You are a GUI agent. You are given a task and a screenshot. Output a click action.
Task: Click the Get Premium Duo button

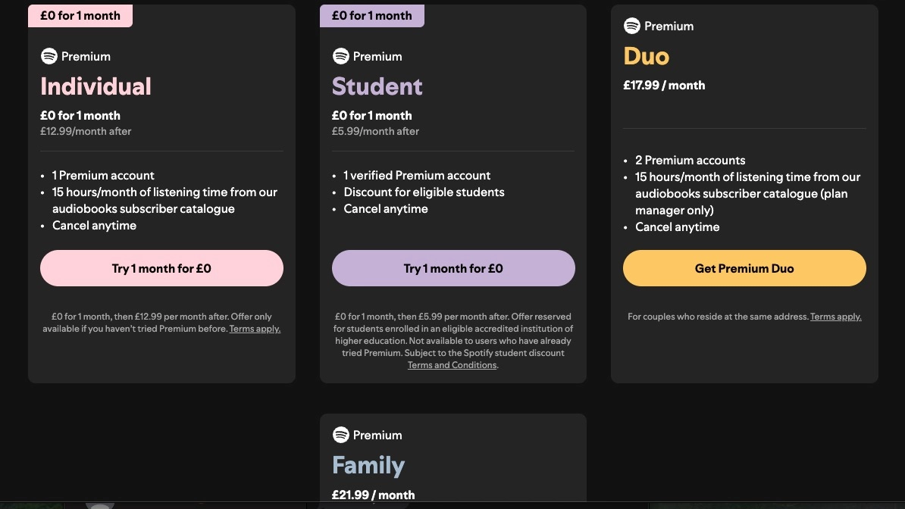point(744,268)
